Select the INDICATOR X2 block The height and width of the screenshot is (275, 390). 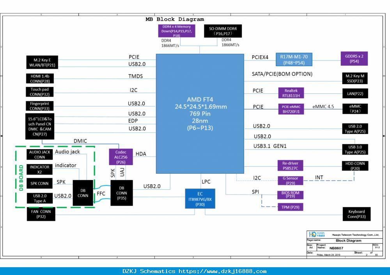[x=39, y=169]
